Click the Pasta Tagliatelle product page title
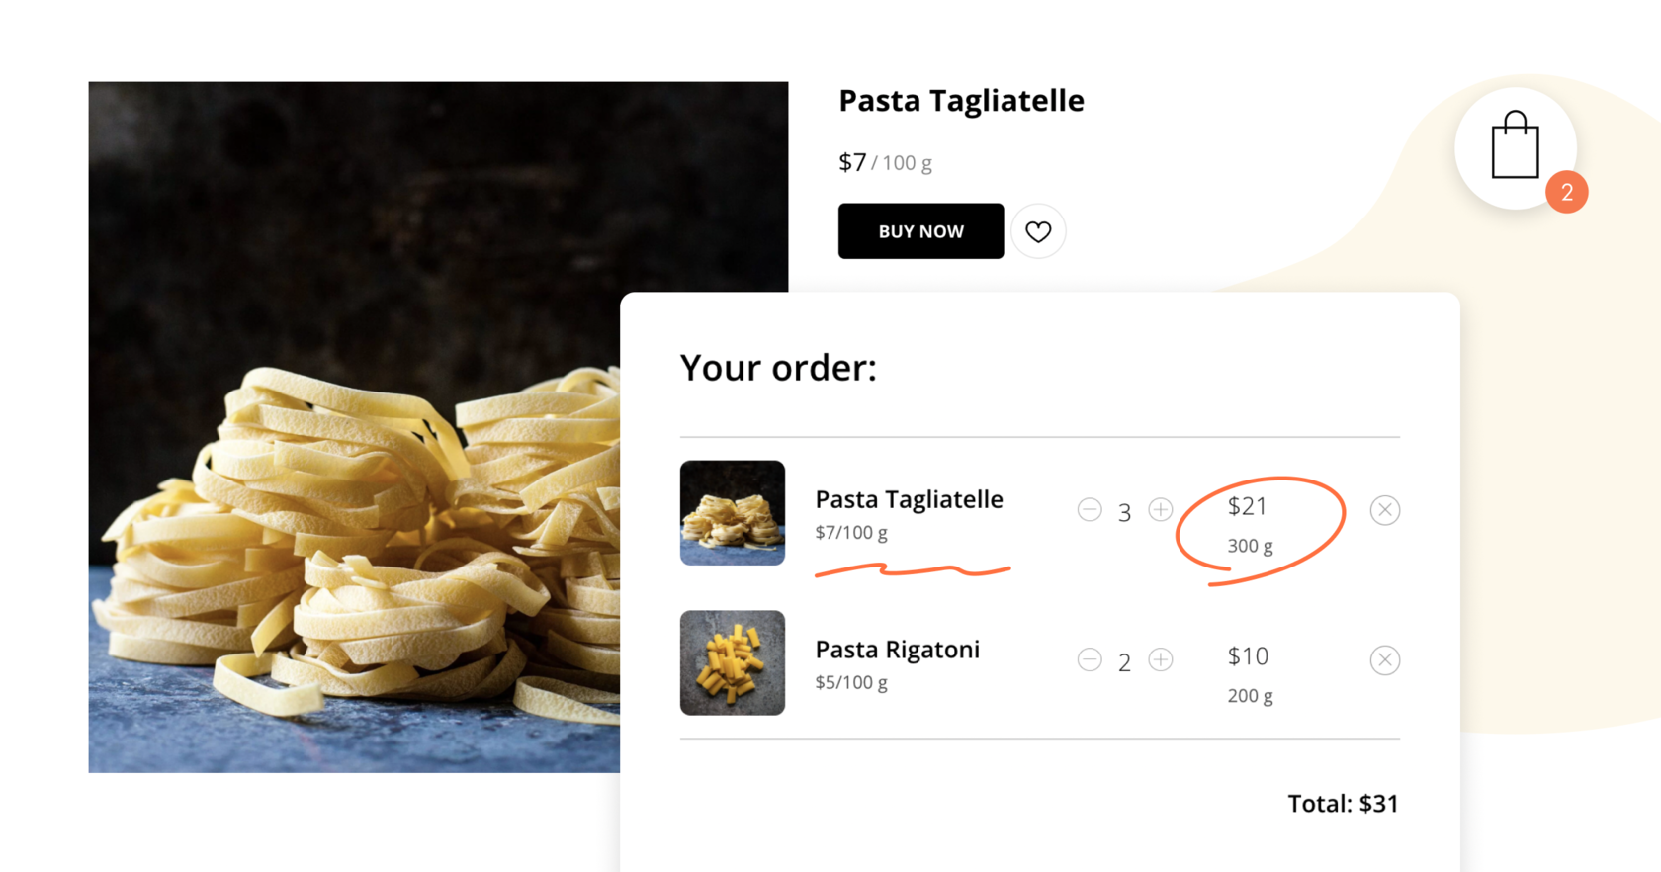This screenshot has height=872, width=1661. click(961, 101)
